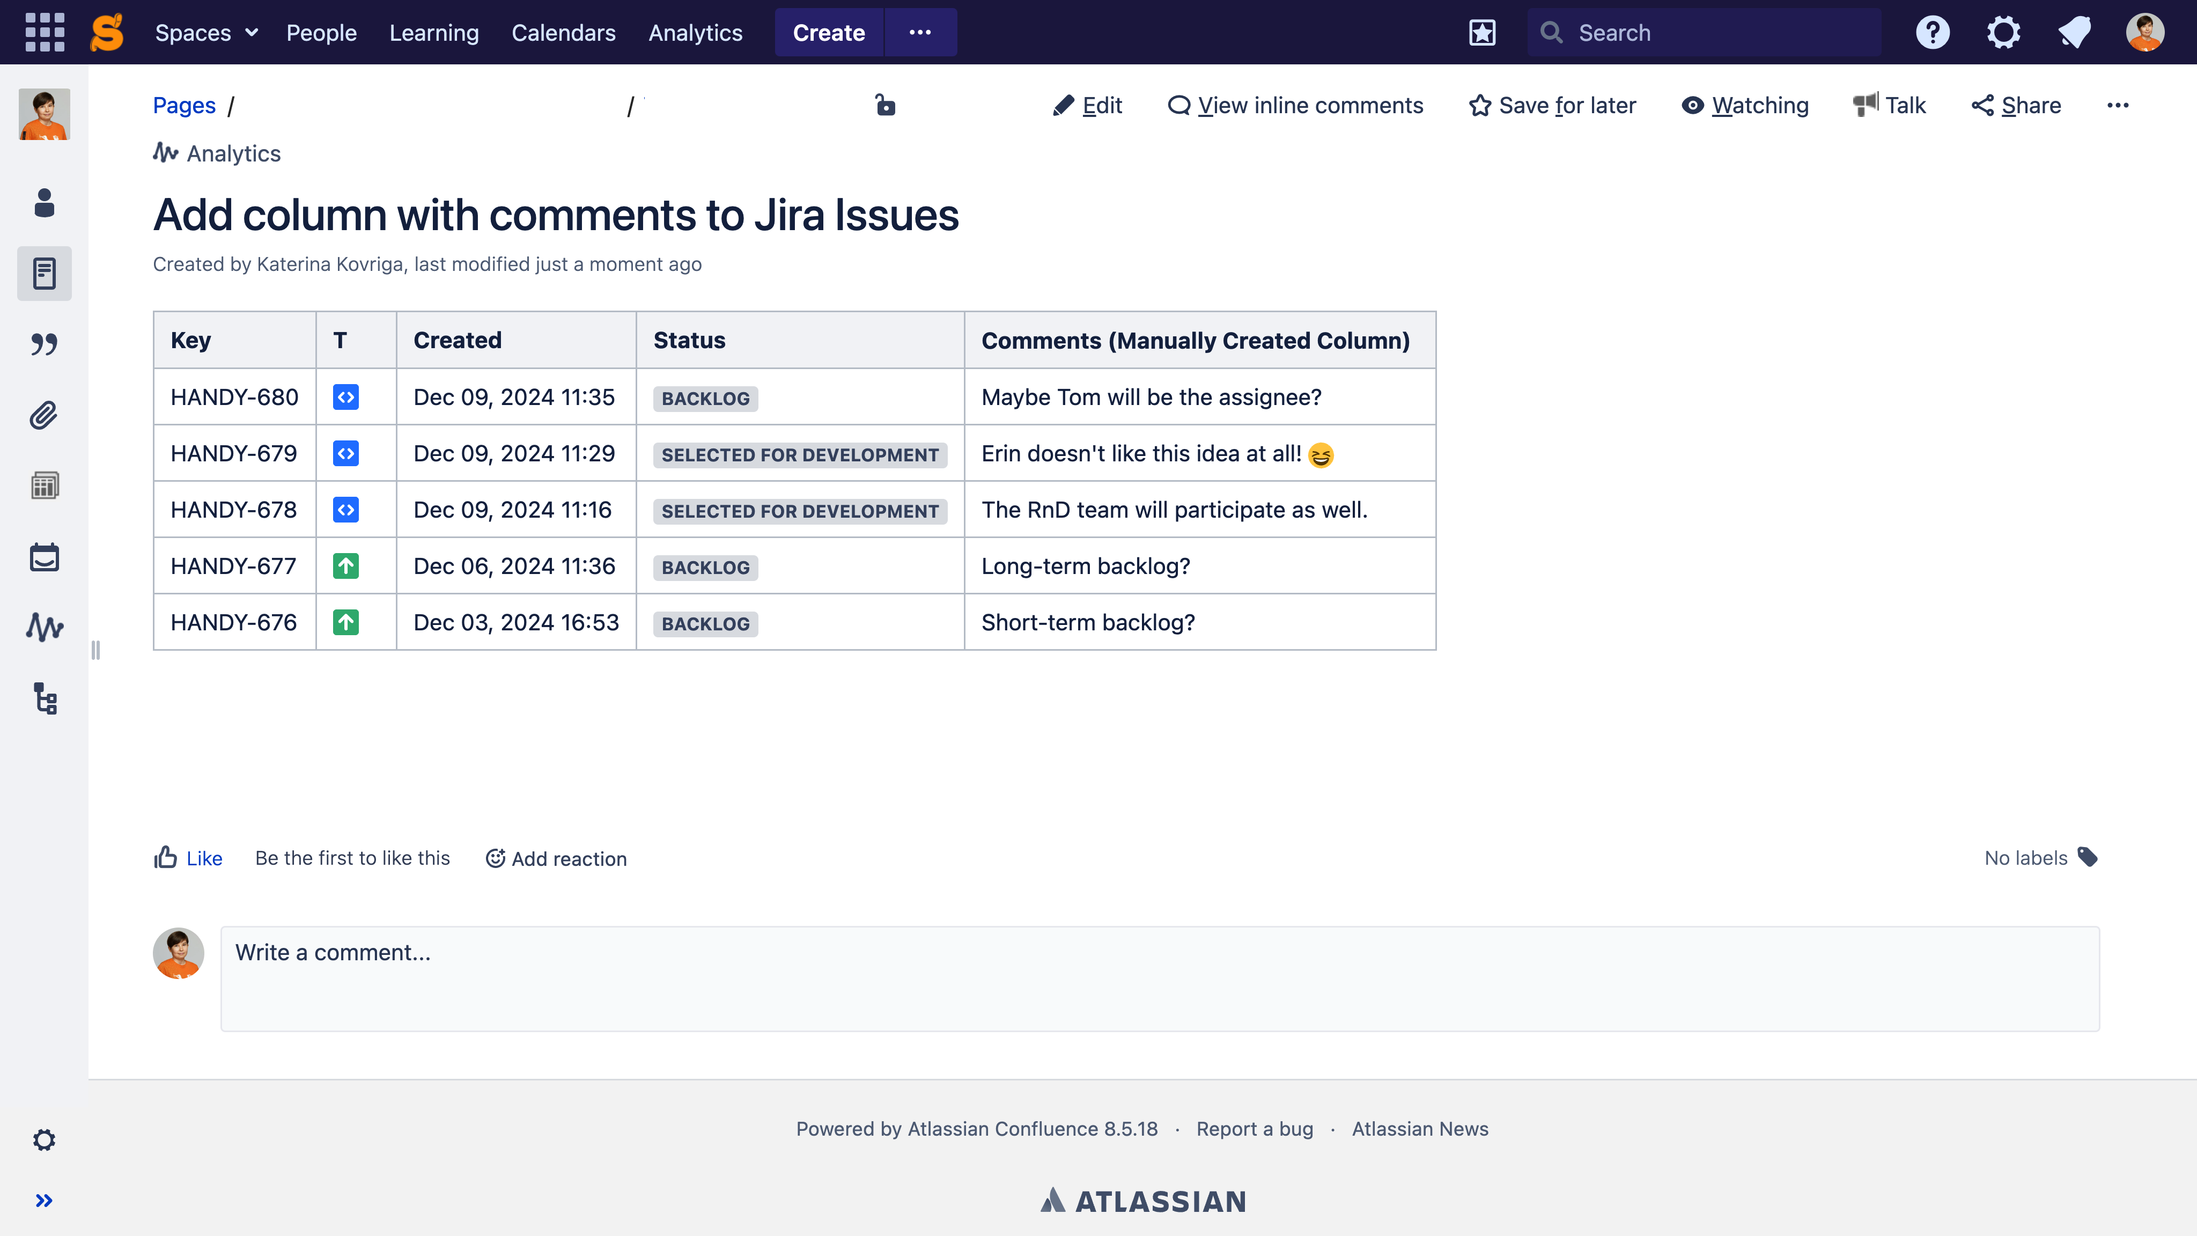Expand the Spaces dropdown menu
2197x1236 pixels.
[x=205, y=32]
